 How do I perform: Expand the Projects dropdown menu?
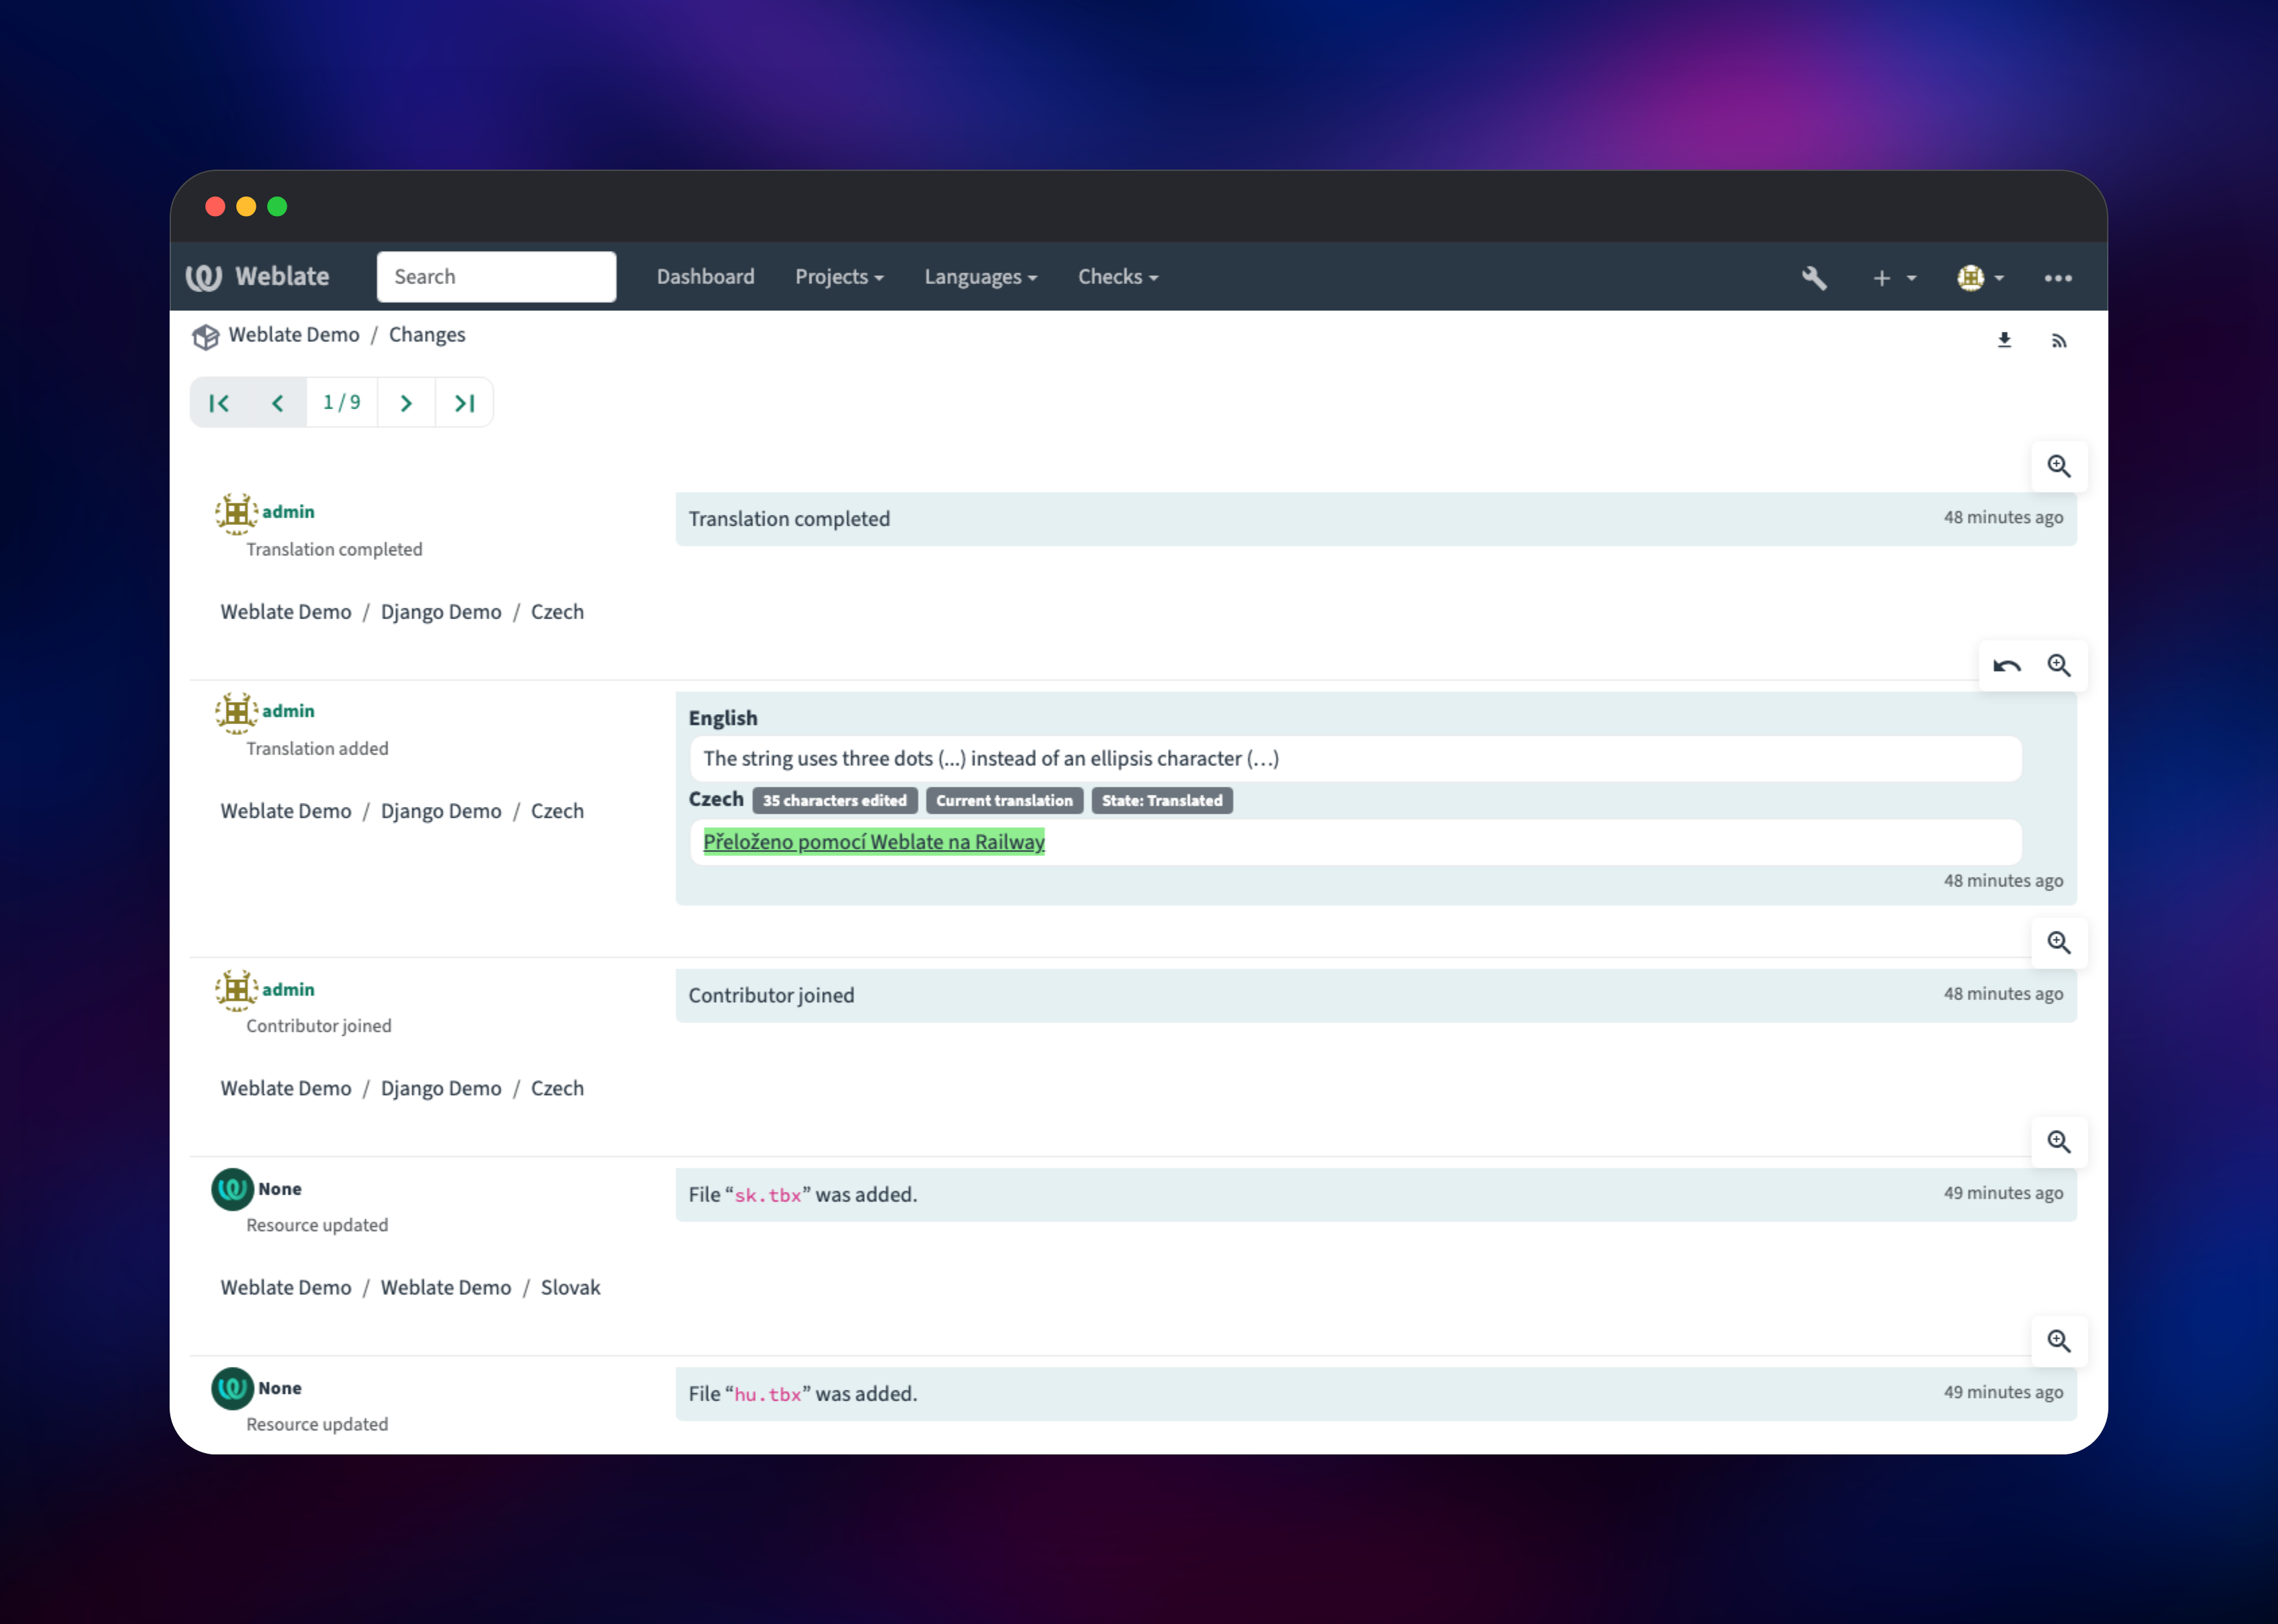pyautogui.click(x=839, y=277)
